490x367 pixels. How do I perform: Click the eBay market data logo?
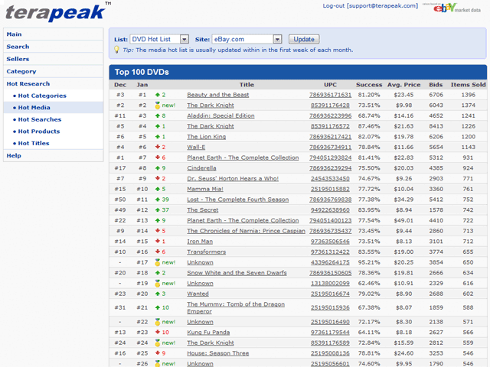click(x=452, y=8)
